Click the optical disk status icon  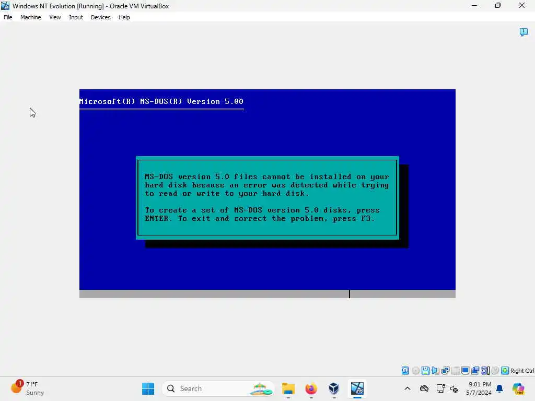[415, 371]
